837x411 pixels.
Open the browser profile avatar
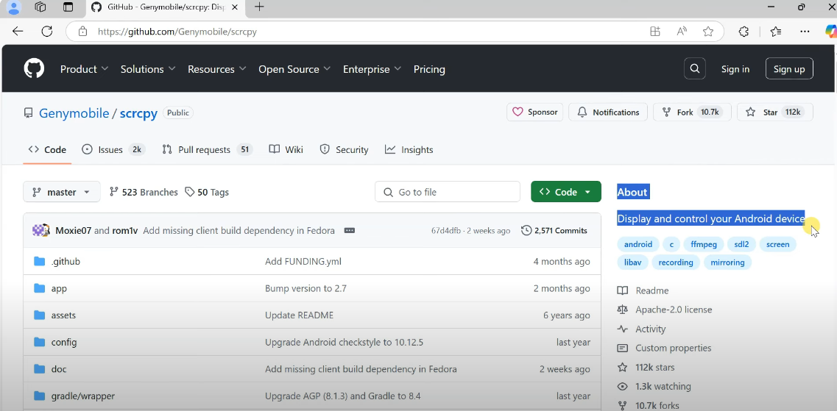pyautogui.click(x=15, y=7)
